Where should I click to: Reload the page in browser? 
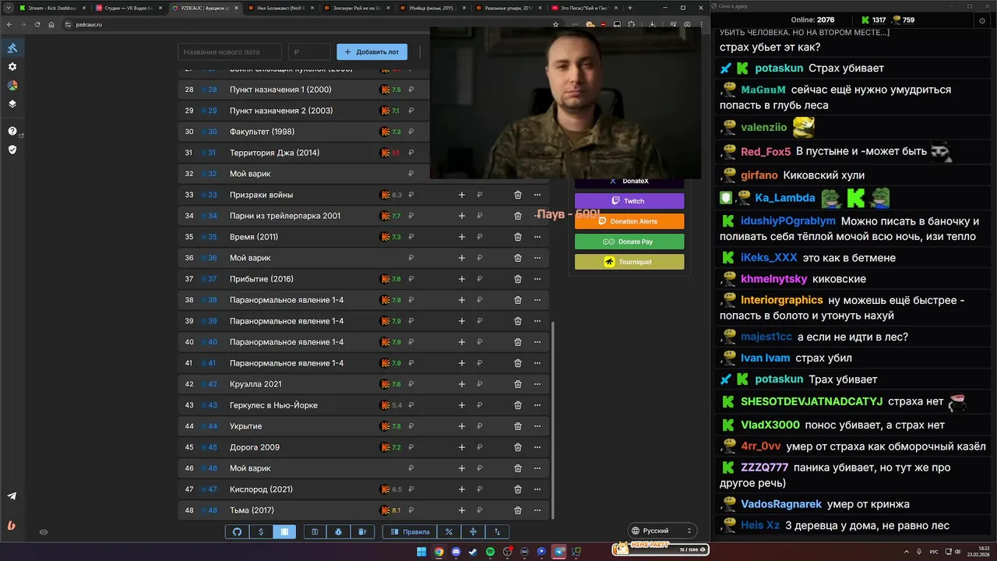point(37,24)
